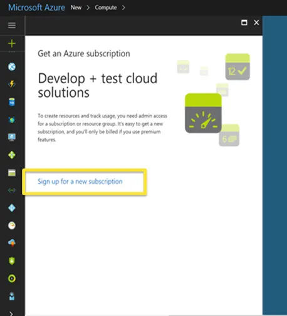Click the Compute breadcrumb item
Screen dimensions: 287x316
pos(106,8)
